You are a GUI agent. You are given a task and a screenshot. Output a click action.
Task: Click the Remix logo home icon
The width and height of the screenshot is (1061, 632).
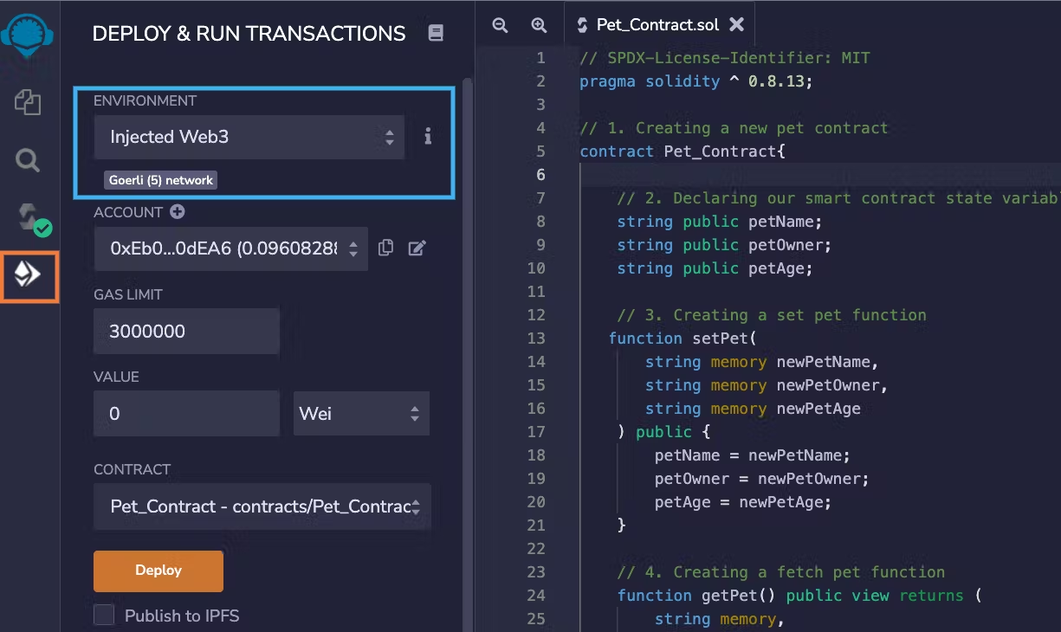click(28, 36)
